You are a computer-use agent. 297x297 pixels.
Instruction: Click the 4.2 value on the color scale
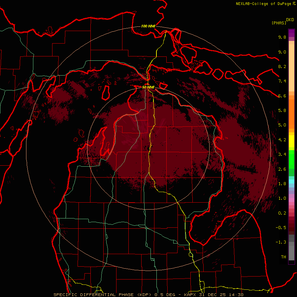(282, 140)
